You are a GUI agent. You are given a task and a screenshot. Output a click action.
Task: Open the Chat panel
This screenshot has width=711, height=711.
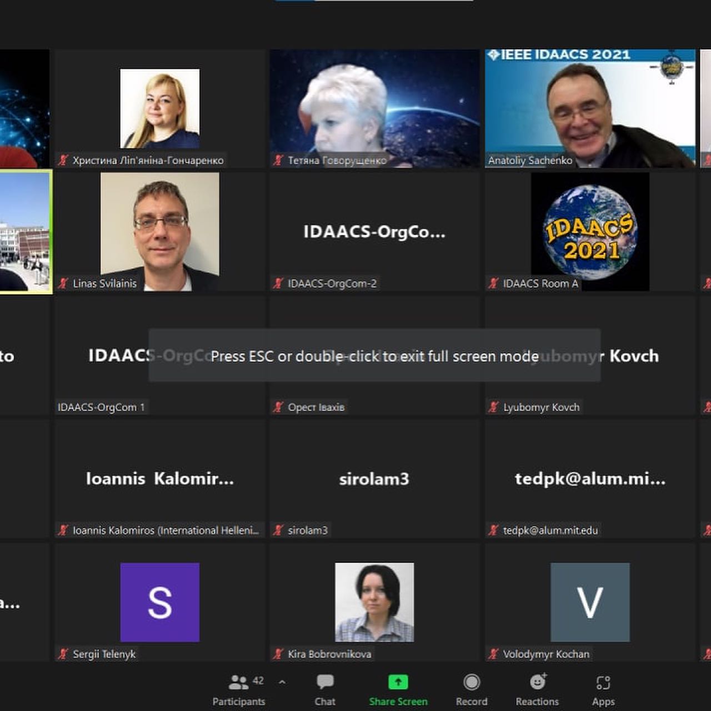(325, 690)
